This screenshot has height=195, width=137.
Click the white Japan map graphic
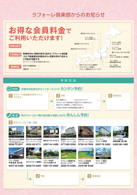[x=99, y=47]
